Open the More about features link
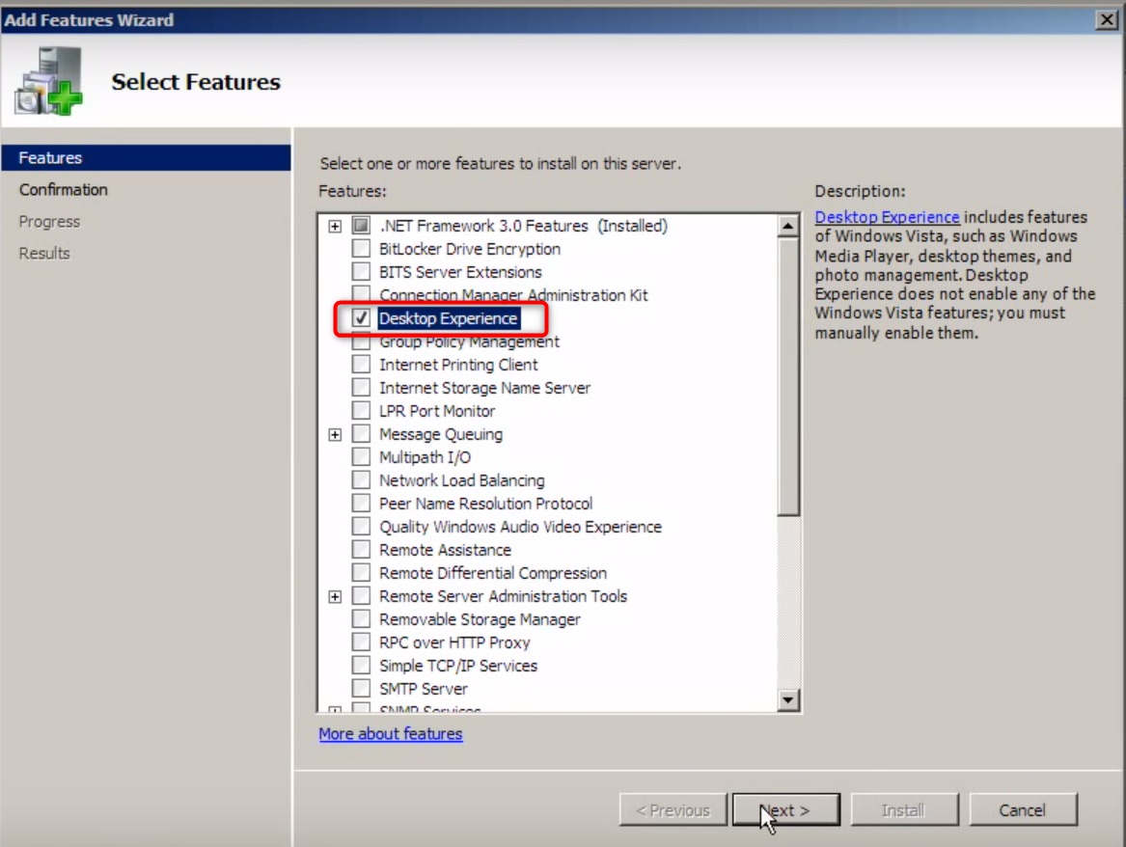The width and height of the screenshot is (1126, 847). pyautogui.click(x=391, y=734)
